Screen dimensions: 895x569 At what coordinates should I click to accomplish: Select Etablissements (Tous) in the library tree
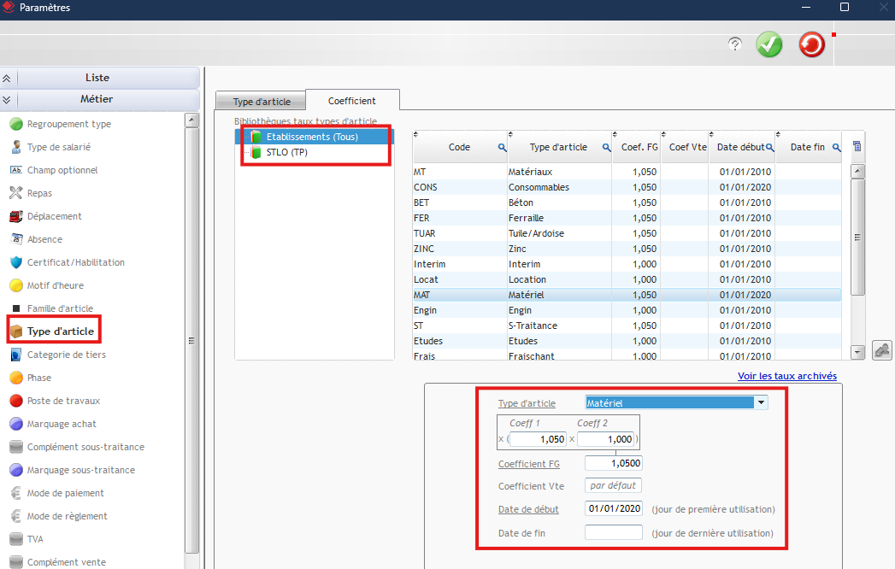click(311, 137)
